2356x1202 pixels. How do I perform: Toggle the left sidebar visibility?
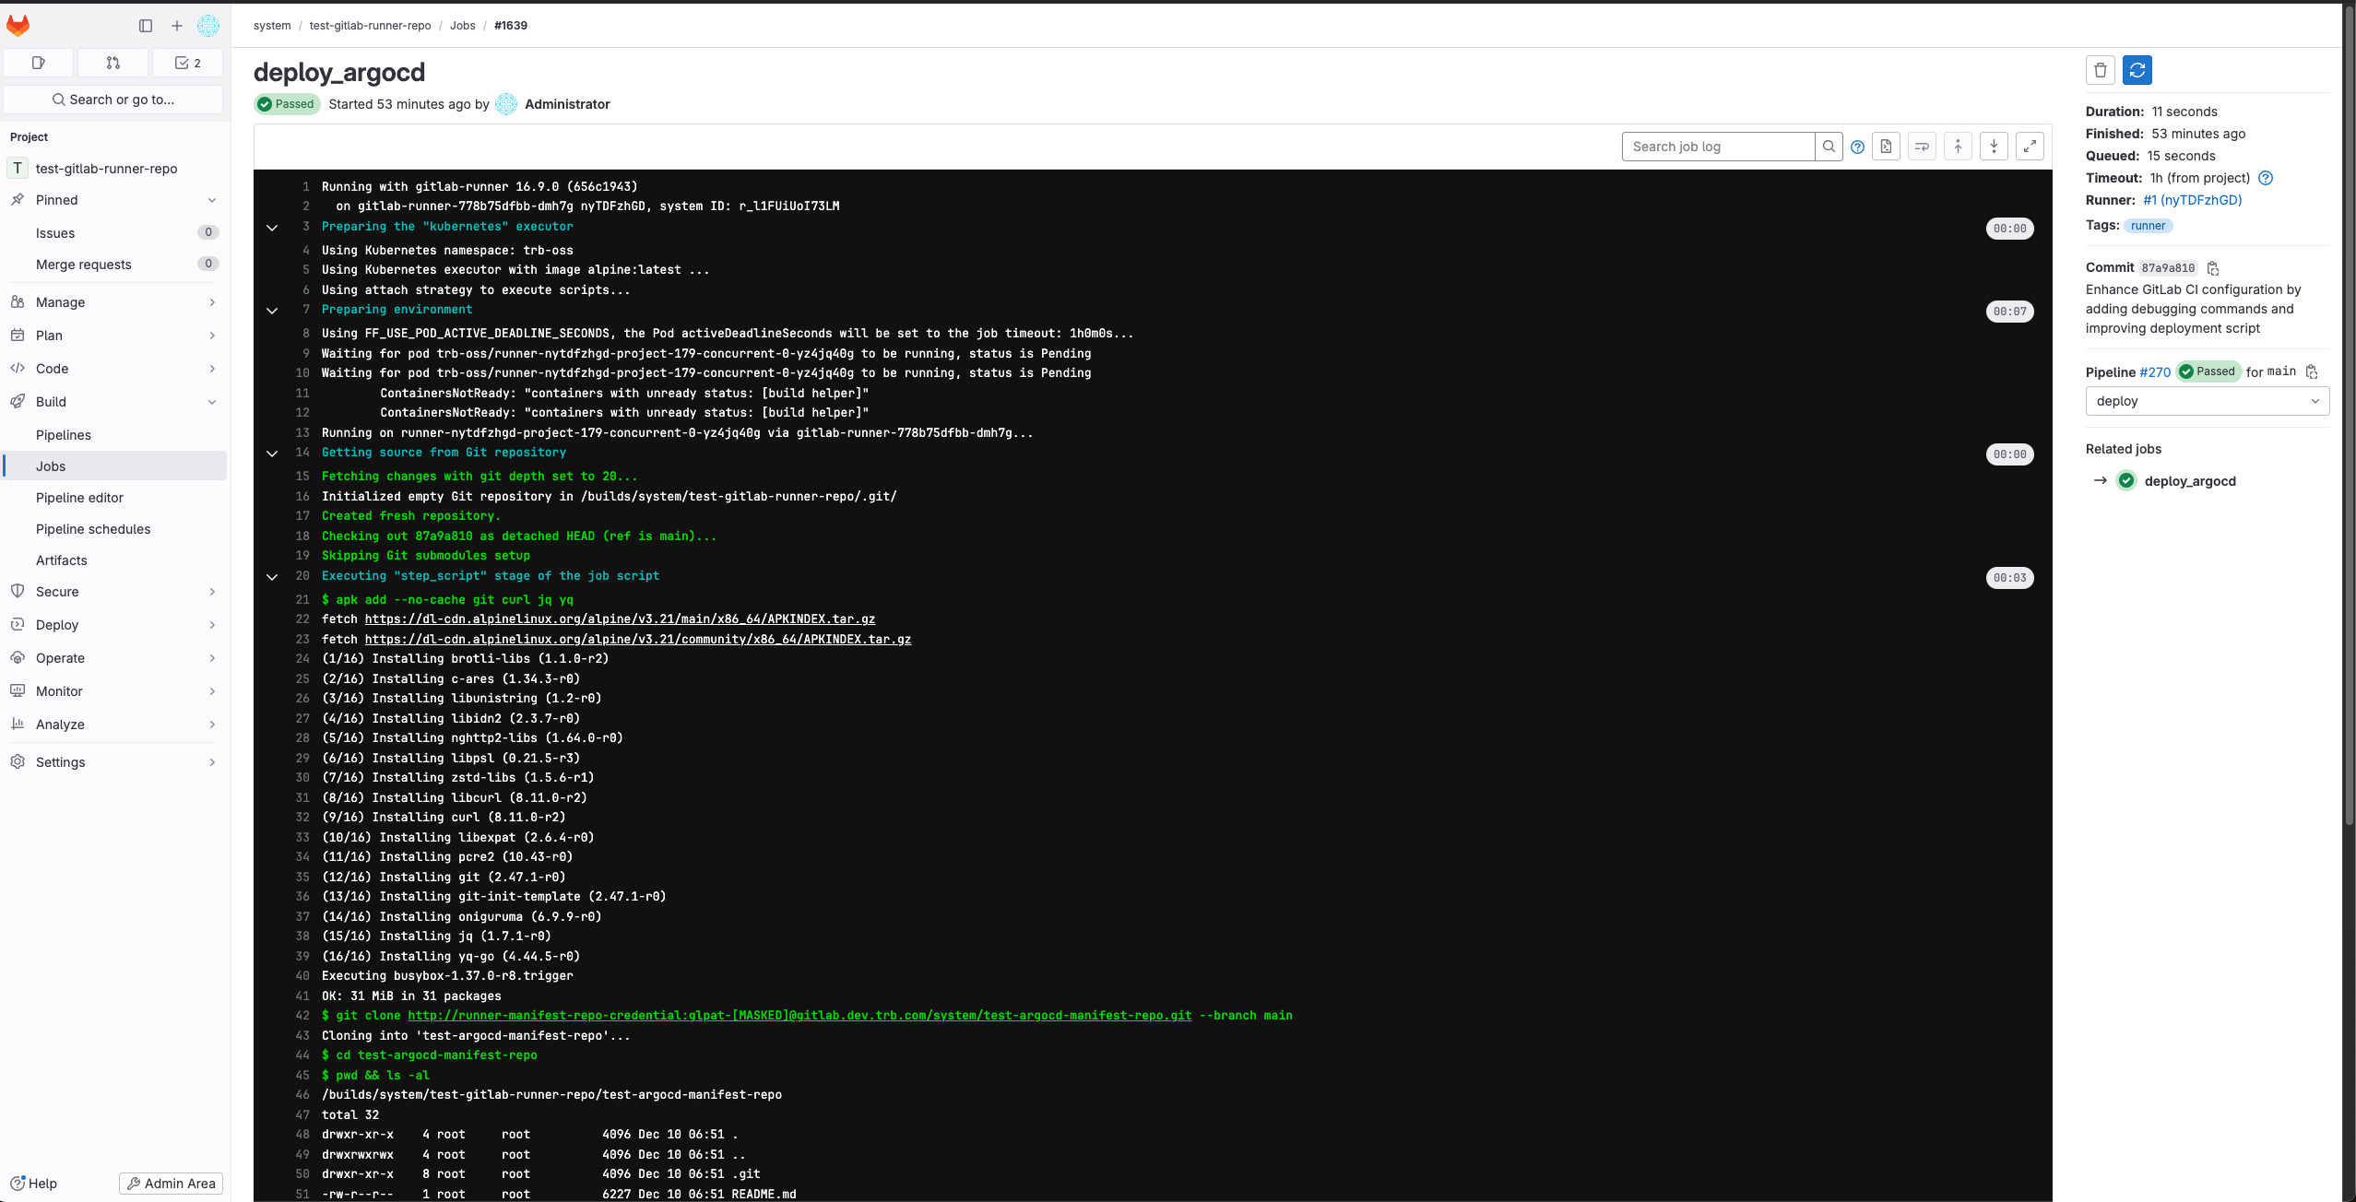[x=145, y=26]
